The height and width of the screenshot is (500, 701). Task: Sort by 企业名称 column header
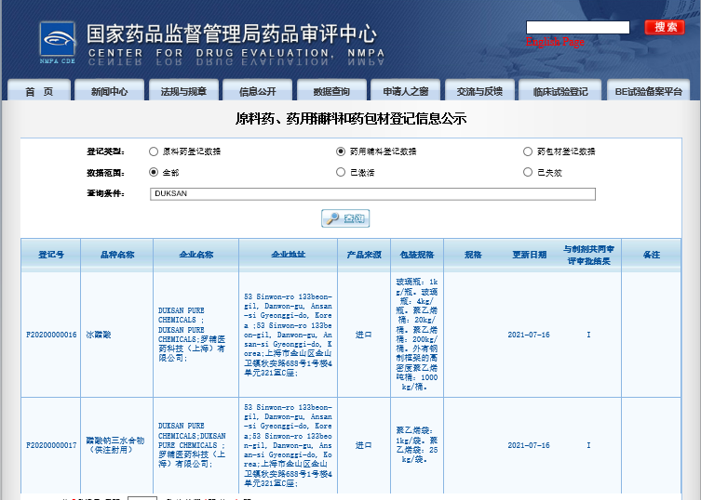(x=195, y=255)
